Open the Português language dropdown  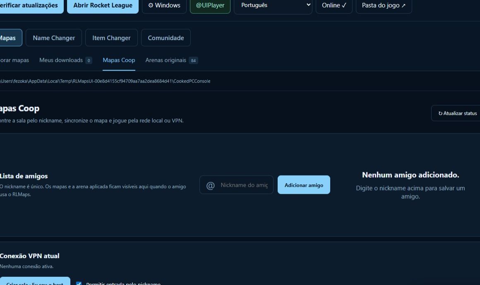(x=273, y=5)
